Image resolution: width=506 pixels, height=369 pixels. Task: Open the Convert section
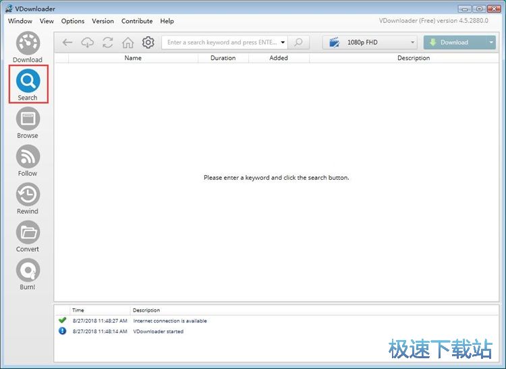pos(28,236)
